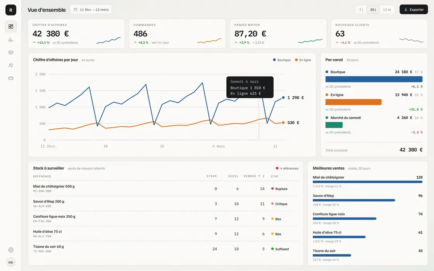Click the Panier moyen green sparkline

[310, 41]
